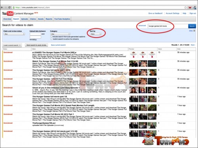The image size is (198, 148).
Task: Enable include search from auto-generated captions
Action: point(51,37)
